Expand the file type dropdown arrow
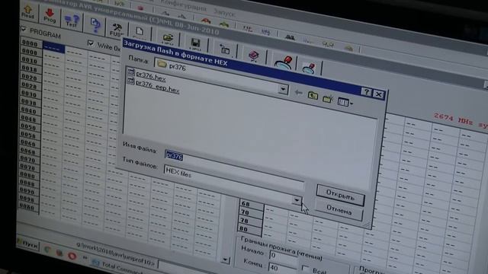This screenshot has height=274, width=488. tap(297, 200)
